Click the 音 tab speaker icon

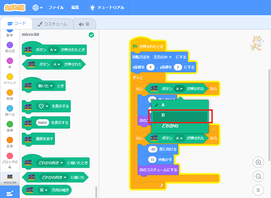click(x=81, y=24)
